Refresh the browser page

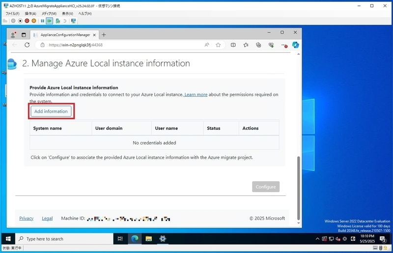pos(27,45)
